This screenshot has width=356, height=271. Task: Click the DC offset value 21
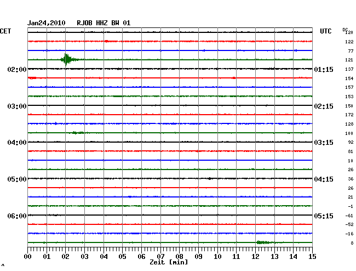pos(351,197)
